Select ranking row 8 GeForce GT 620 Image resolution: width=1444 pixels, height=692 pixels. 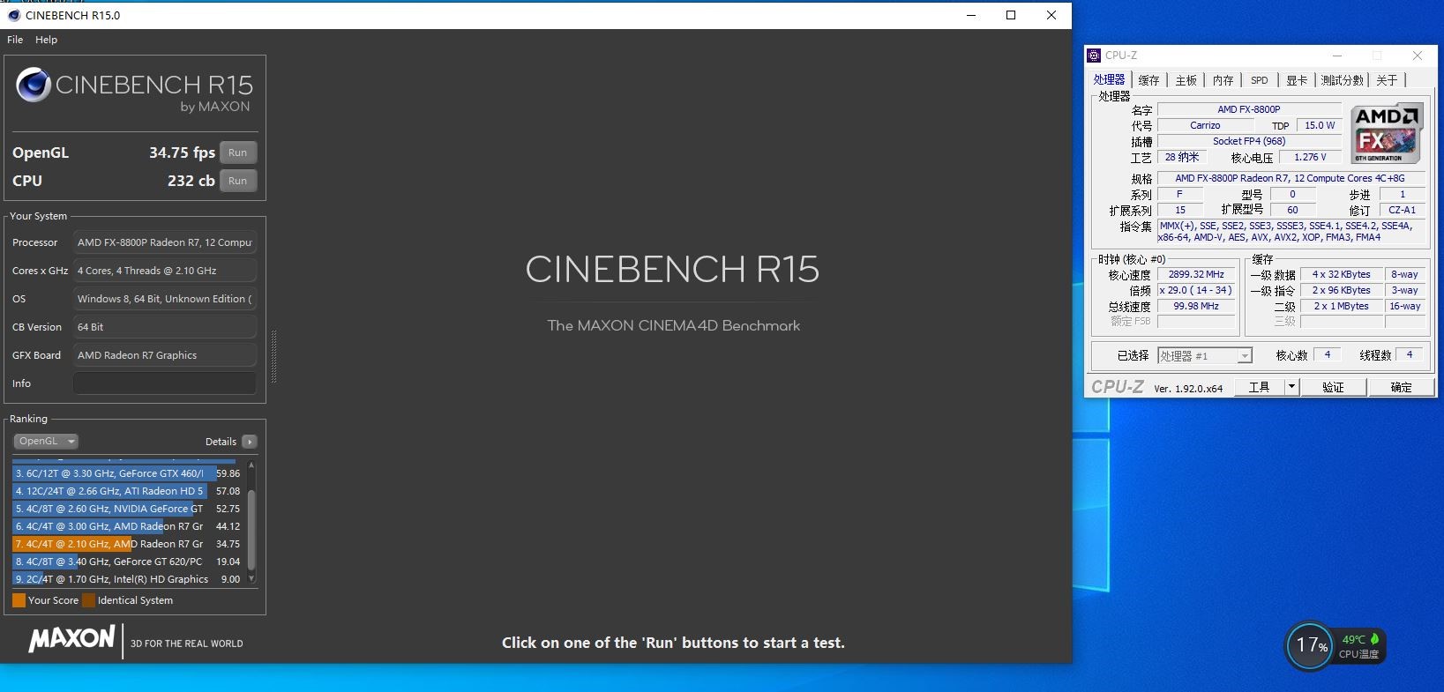click(x=127, y=562)
